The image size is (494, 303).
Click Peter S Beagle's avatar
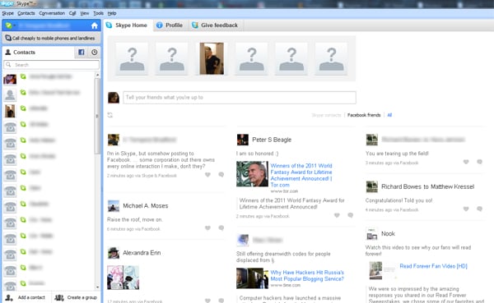coord(243,140)
